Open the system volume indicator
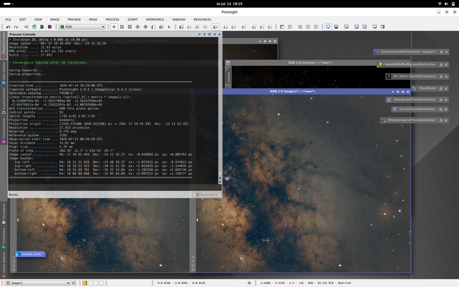 (446, 4)
